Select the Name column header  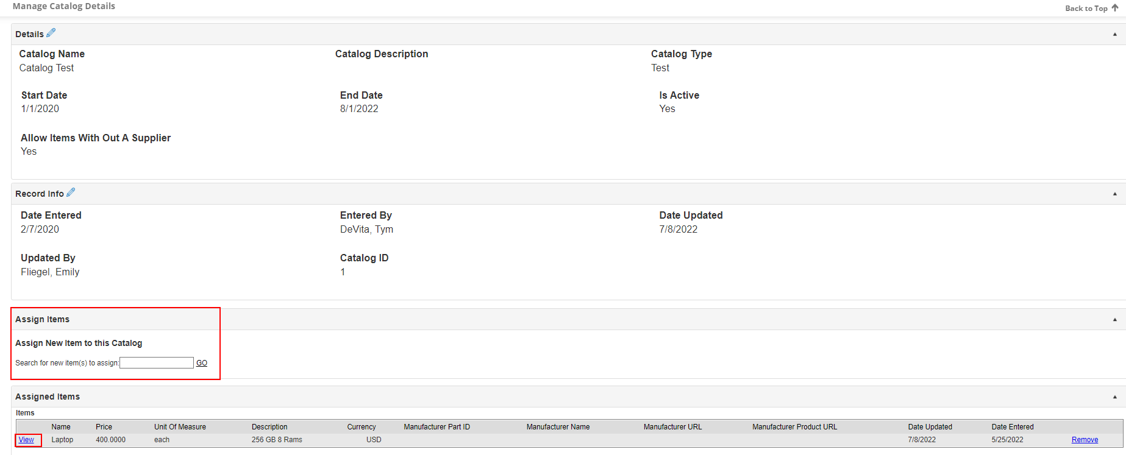(x=61, y=427)
